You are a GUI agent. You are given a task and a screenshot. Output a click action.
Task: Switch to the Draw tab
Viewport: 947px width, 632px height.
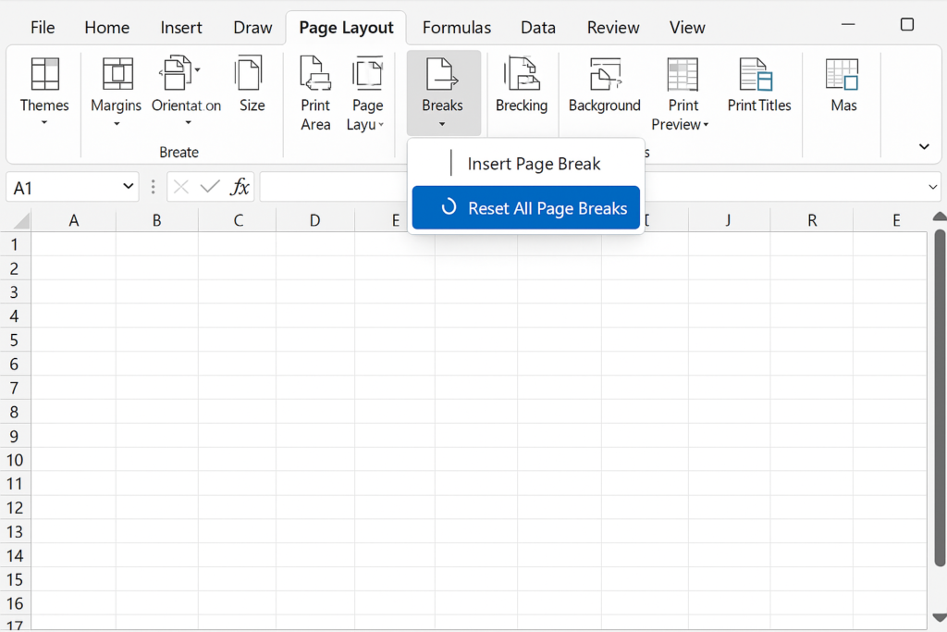click(x=252, y=28)
